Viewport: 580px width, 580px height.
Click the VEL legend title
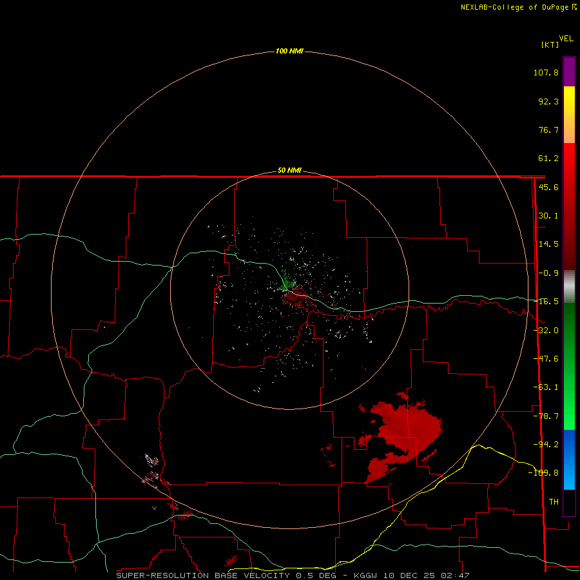click(x=566, y=39)
